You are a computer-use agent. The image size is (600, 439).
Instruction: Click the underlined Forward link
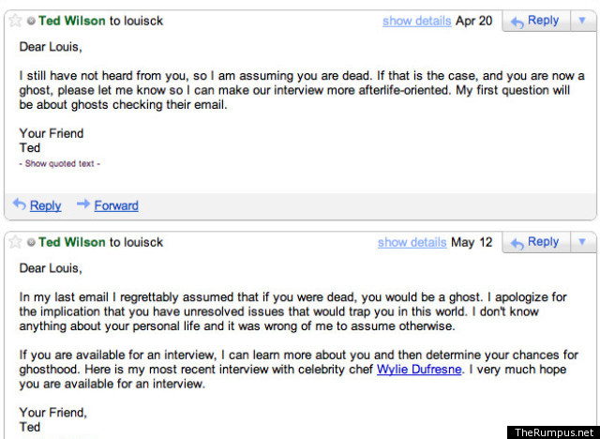pos(116,205)
